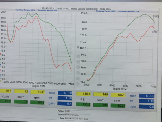This screenshot has height=122, width=162.
Task: Click the Folder field containing MRS
Action: click(x=78, y=111)
